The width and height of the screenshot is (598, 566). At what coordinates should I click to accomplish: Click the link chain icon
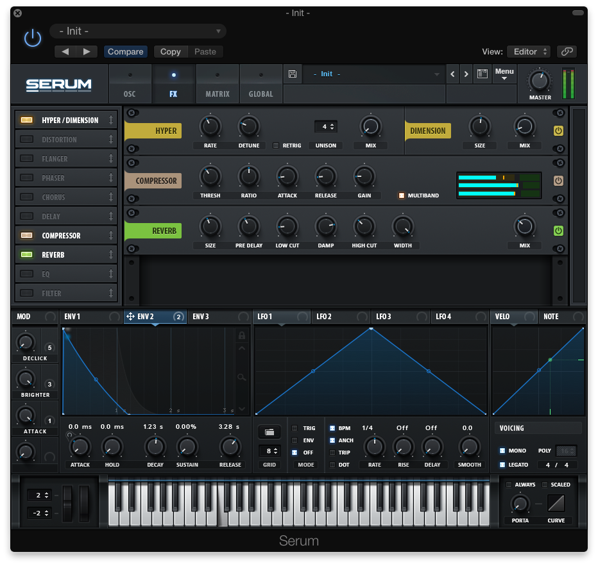pyautogui.click(x=567, y=51)
